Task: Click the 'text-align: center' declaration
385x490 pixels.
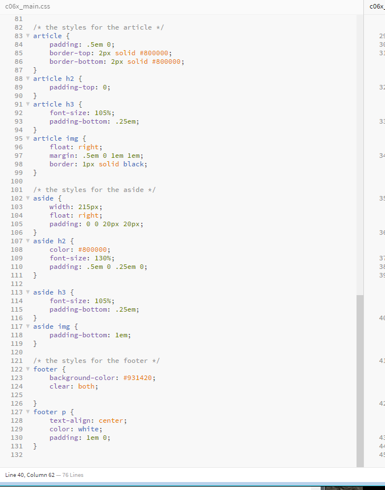Action: click(x=88, y=420)
